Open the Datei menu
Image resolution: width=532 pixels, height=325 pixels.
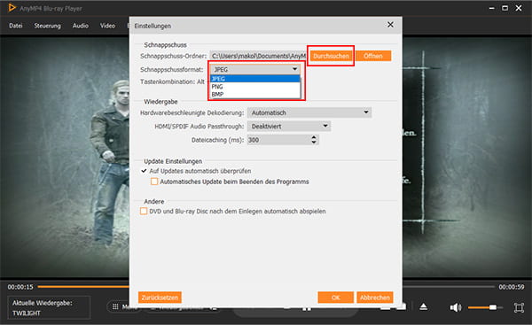(16, 26)
